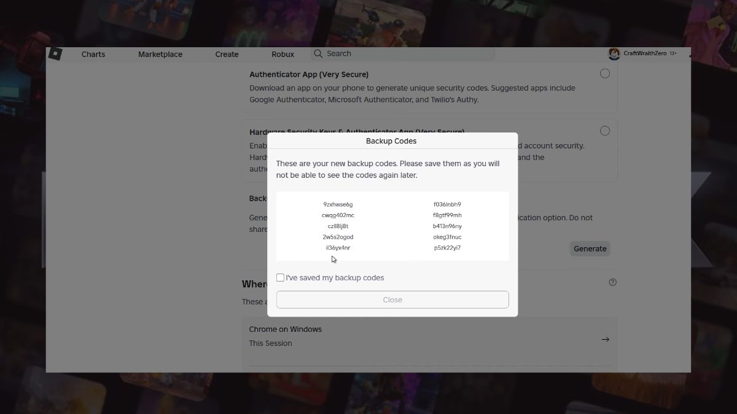Click the CraftWraithZero username link

point(645,54)
